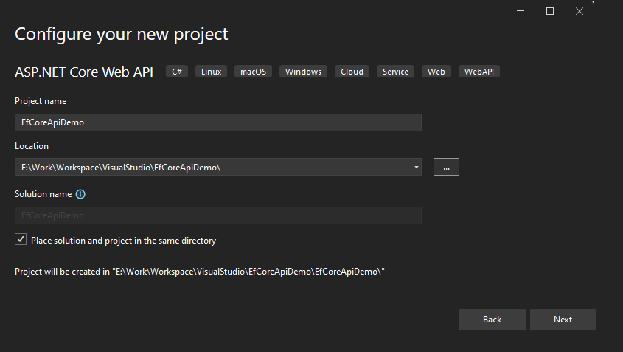This screenshot has height=352, width=623.
Task: Click the Location path combo box text
Action: pos(121,168)
